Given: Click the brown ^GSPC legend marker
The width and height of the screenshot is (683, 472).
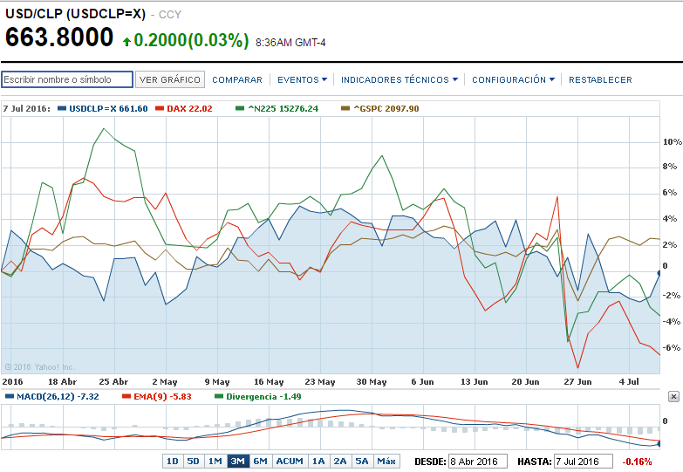Looking at the screenshot, I should (345, 109).
